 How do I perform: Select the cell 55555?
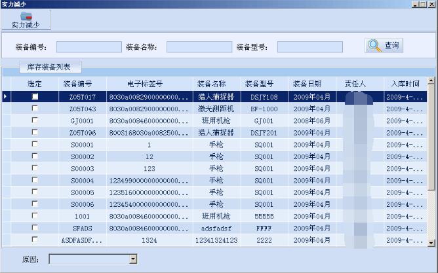pyautogui.click(x=264, y=217)
